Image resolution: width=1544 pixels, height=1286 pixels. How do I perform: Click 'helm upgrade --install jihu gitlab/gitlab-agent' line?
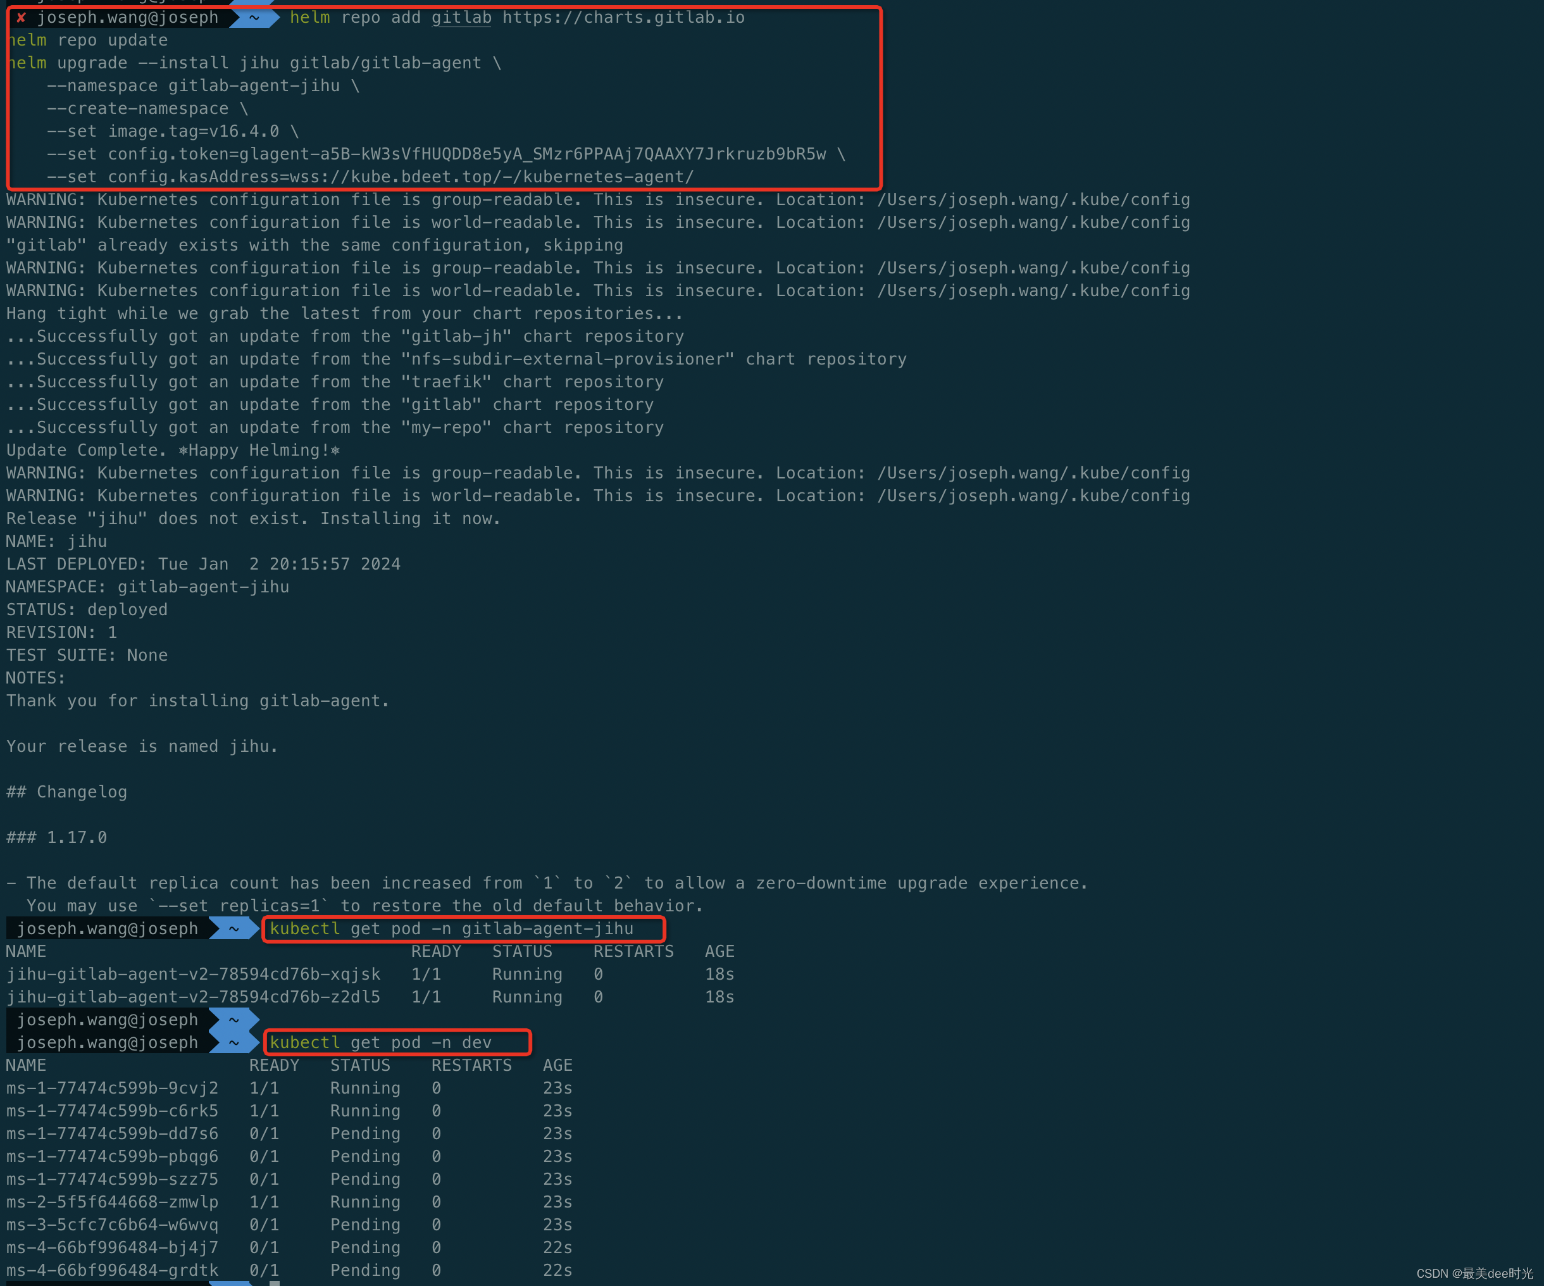254,63
